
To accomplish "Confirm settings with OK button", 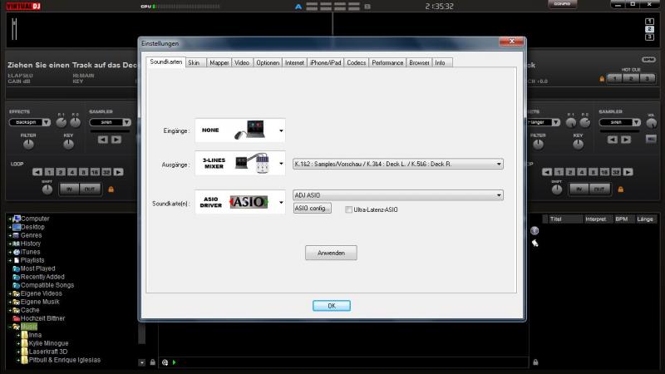I will (x=331, y=306).
